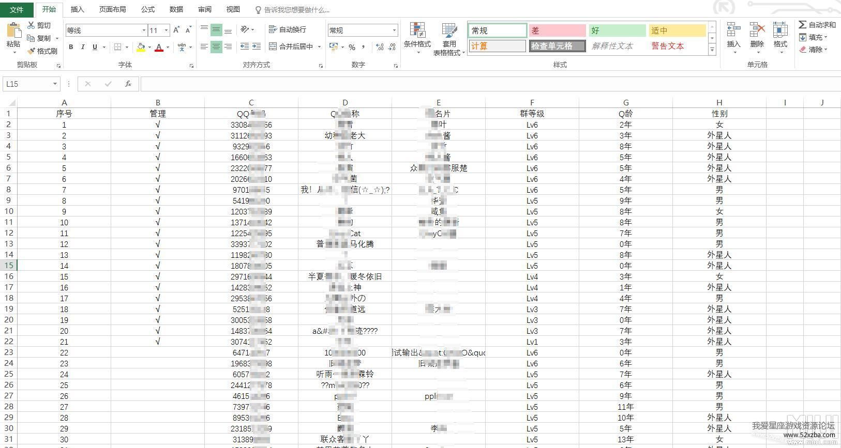Open the Data (数据) ribbon tab

tap(176, 9)
